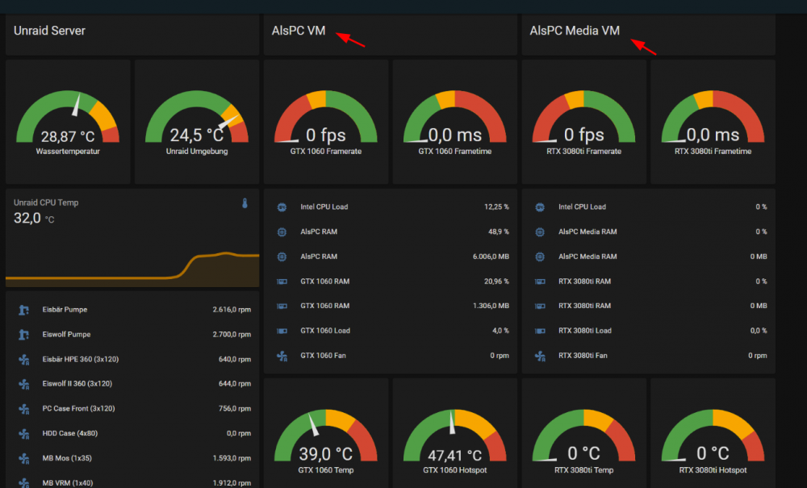Open the Unraid Umgebung gauge
The image size is (807, 488).
tap(197, 122)
